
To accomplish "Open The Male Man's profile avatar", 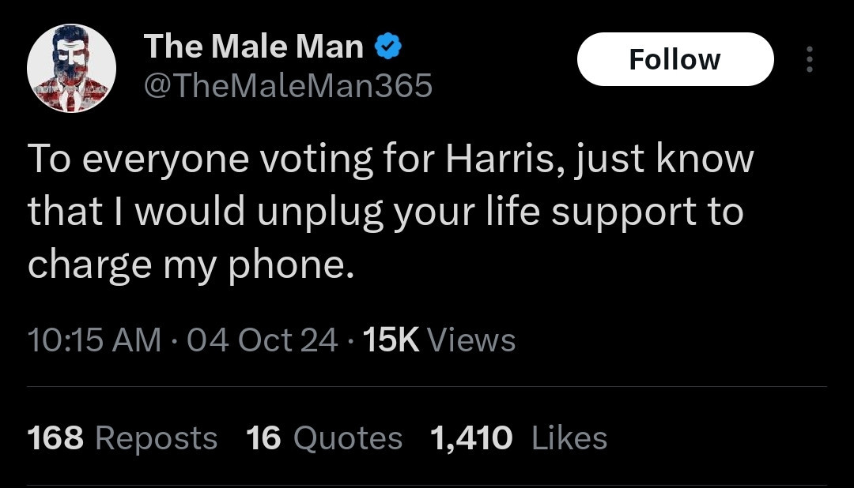I will point(71,68).
